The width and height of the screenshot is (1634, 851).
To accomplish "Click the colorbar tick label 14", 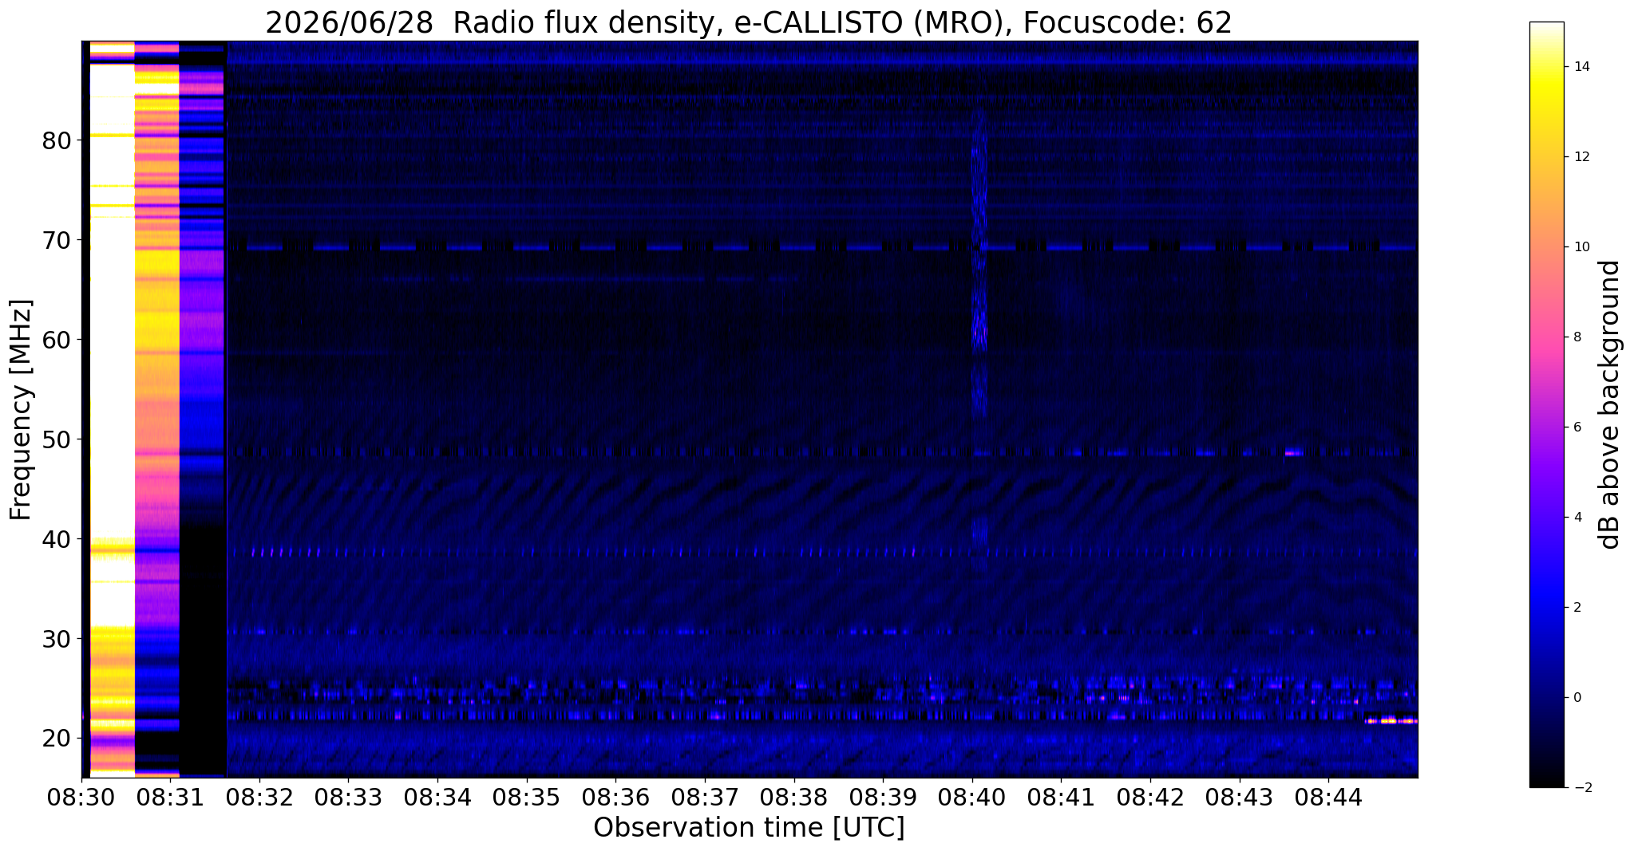I will pos(1581,67).
